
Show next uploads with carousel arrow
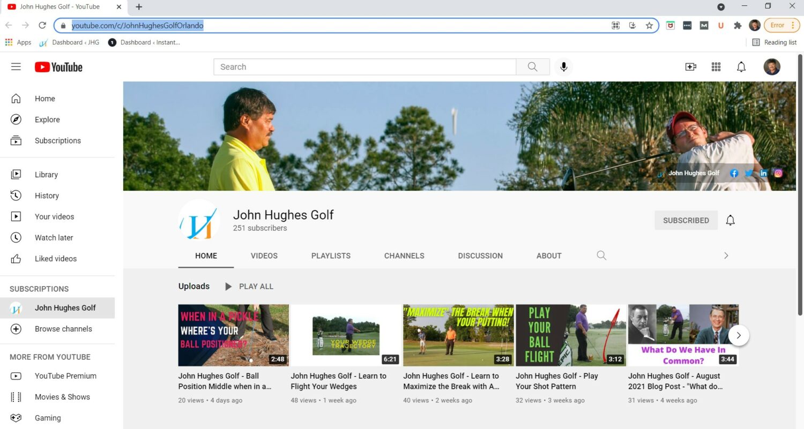click(x=739, y=335)
